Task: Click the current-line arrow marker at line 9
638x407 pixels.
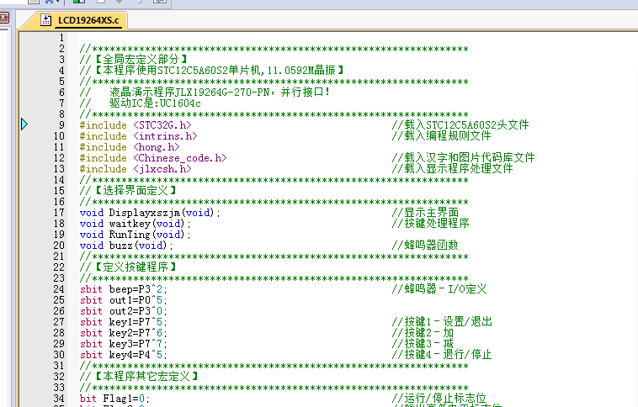Action: [x=24, y=124]
